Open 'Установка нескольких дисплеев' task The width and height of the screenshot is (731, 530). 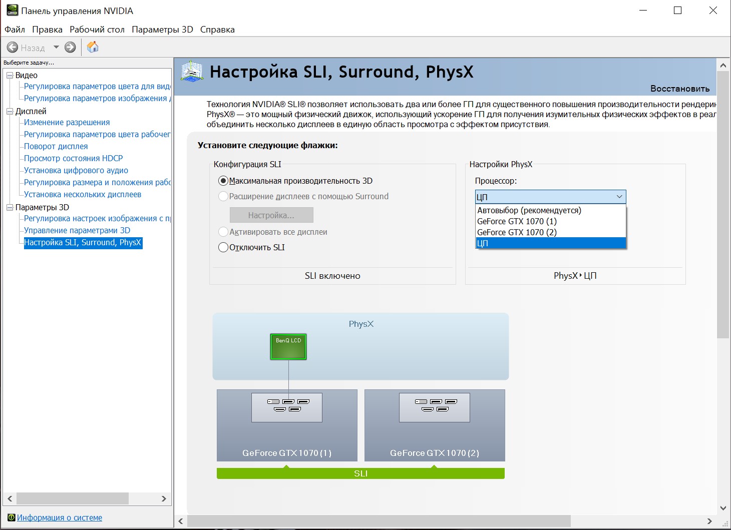(x=83, y=194)
